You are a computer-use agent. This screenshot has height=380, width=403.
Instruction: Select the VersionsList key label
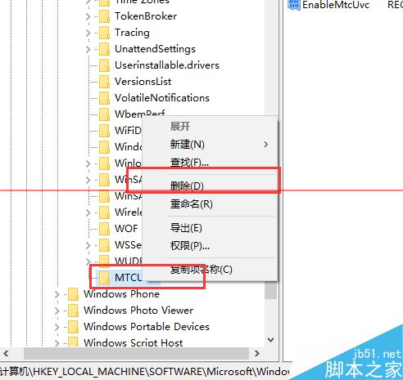(143, 82)
